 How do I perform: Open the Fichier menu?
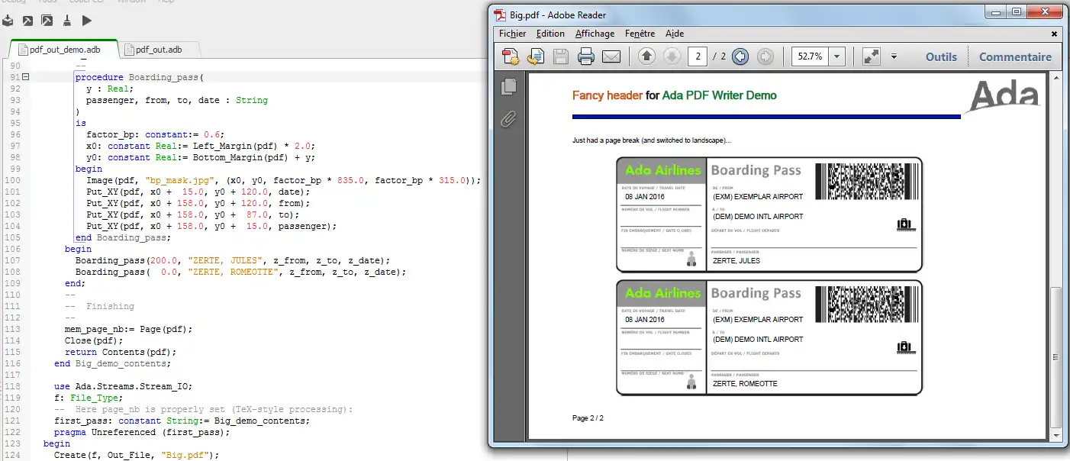point(512,34)
